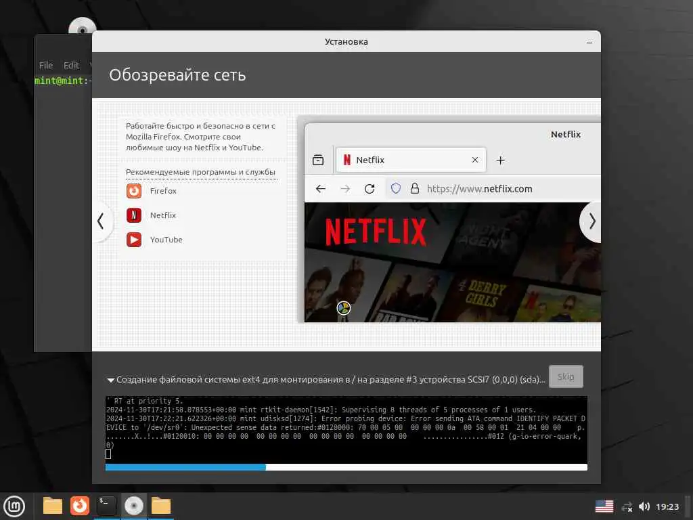
Task: Click the padlock icon in the address bar
Action: click(415, 189)
